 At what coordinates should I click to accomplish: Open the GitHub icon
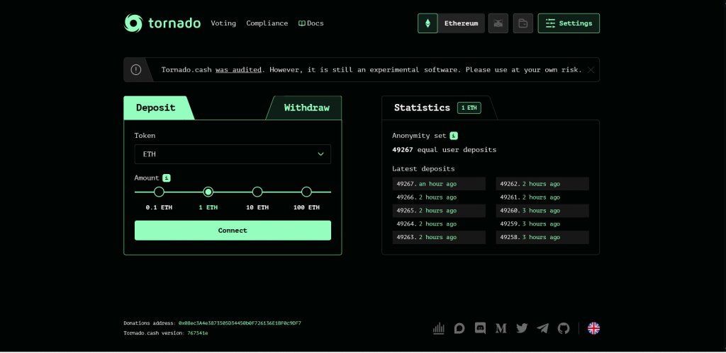click(x=564, y=328)
